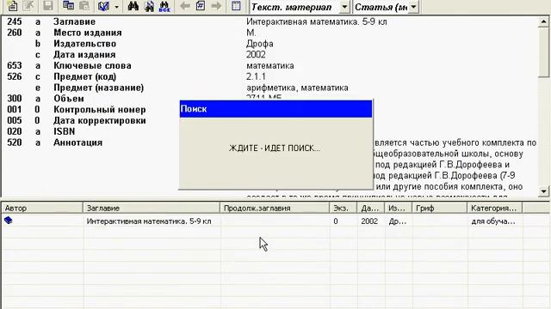Click the 'Да...' date column header

point(371,208)
